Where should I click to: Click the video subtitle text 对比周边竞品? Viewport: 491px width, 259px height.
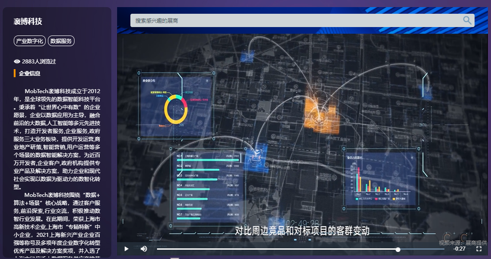pyautogui.click(x=302, y=231)
